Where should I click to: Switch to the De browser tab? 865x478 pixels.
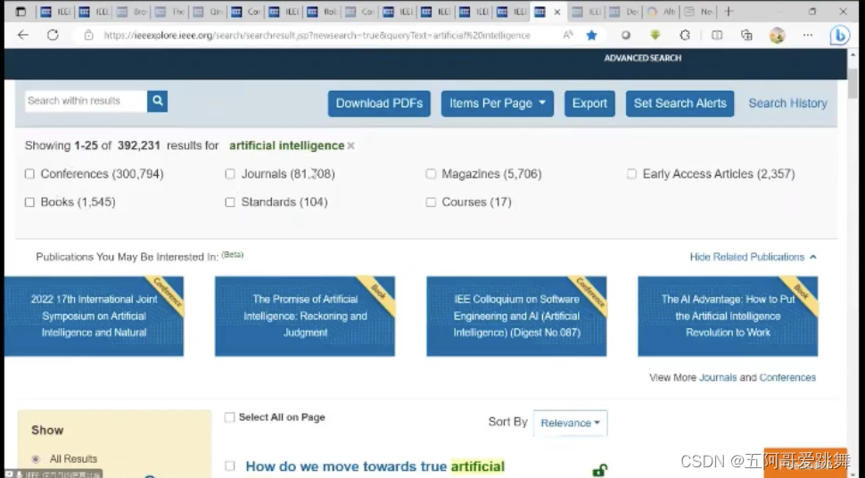[623, 12]
